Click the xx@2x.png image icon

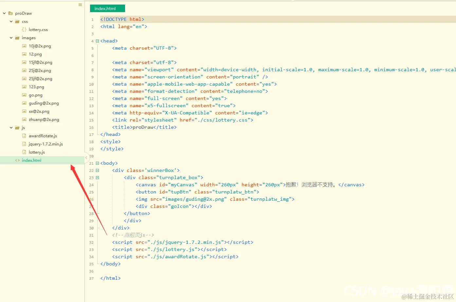click(x=24, y=111)
